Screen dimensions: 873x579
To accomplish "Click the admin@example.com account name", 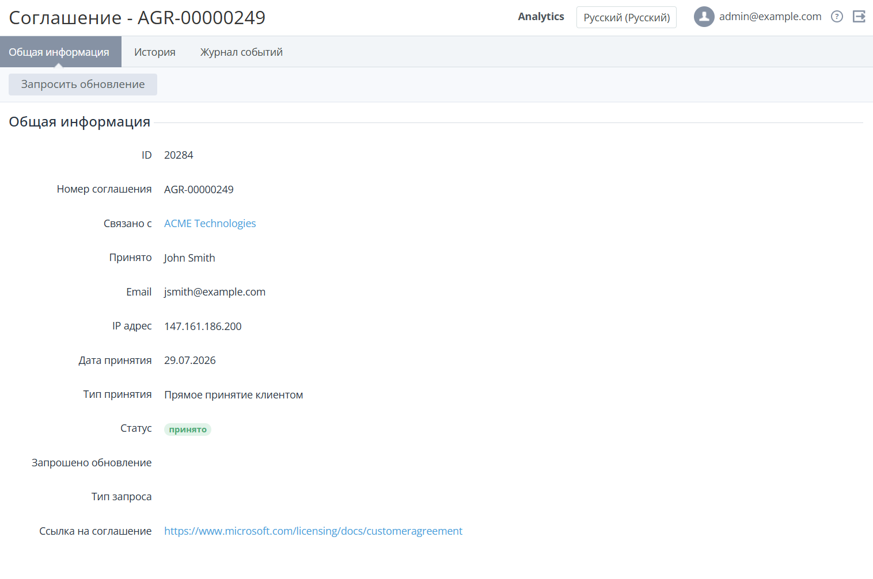I will point(770,17).
